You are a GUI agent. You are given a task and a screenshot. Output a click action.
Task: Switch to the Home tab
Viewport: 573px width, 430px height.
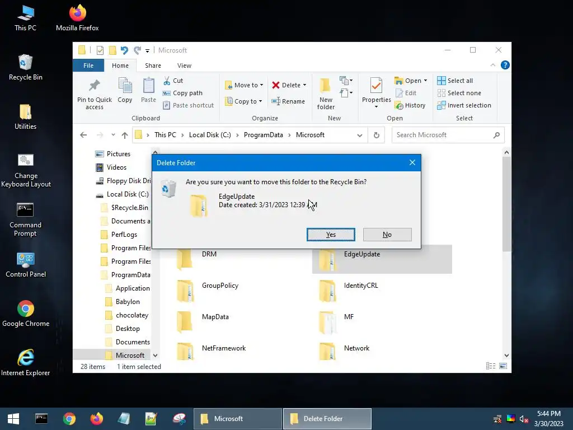coord(120,66)
